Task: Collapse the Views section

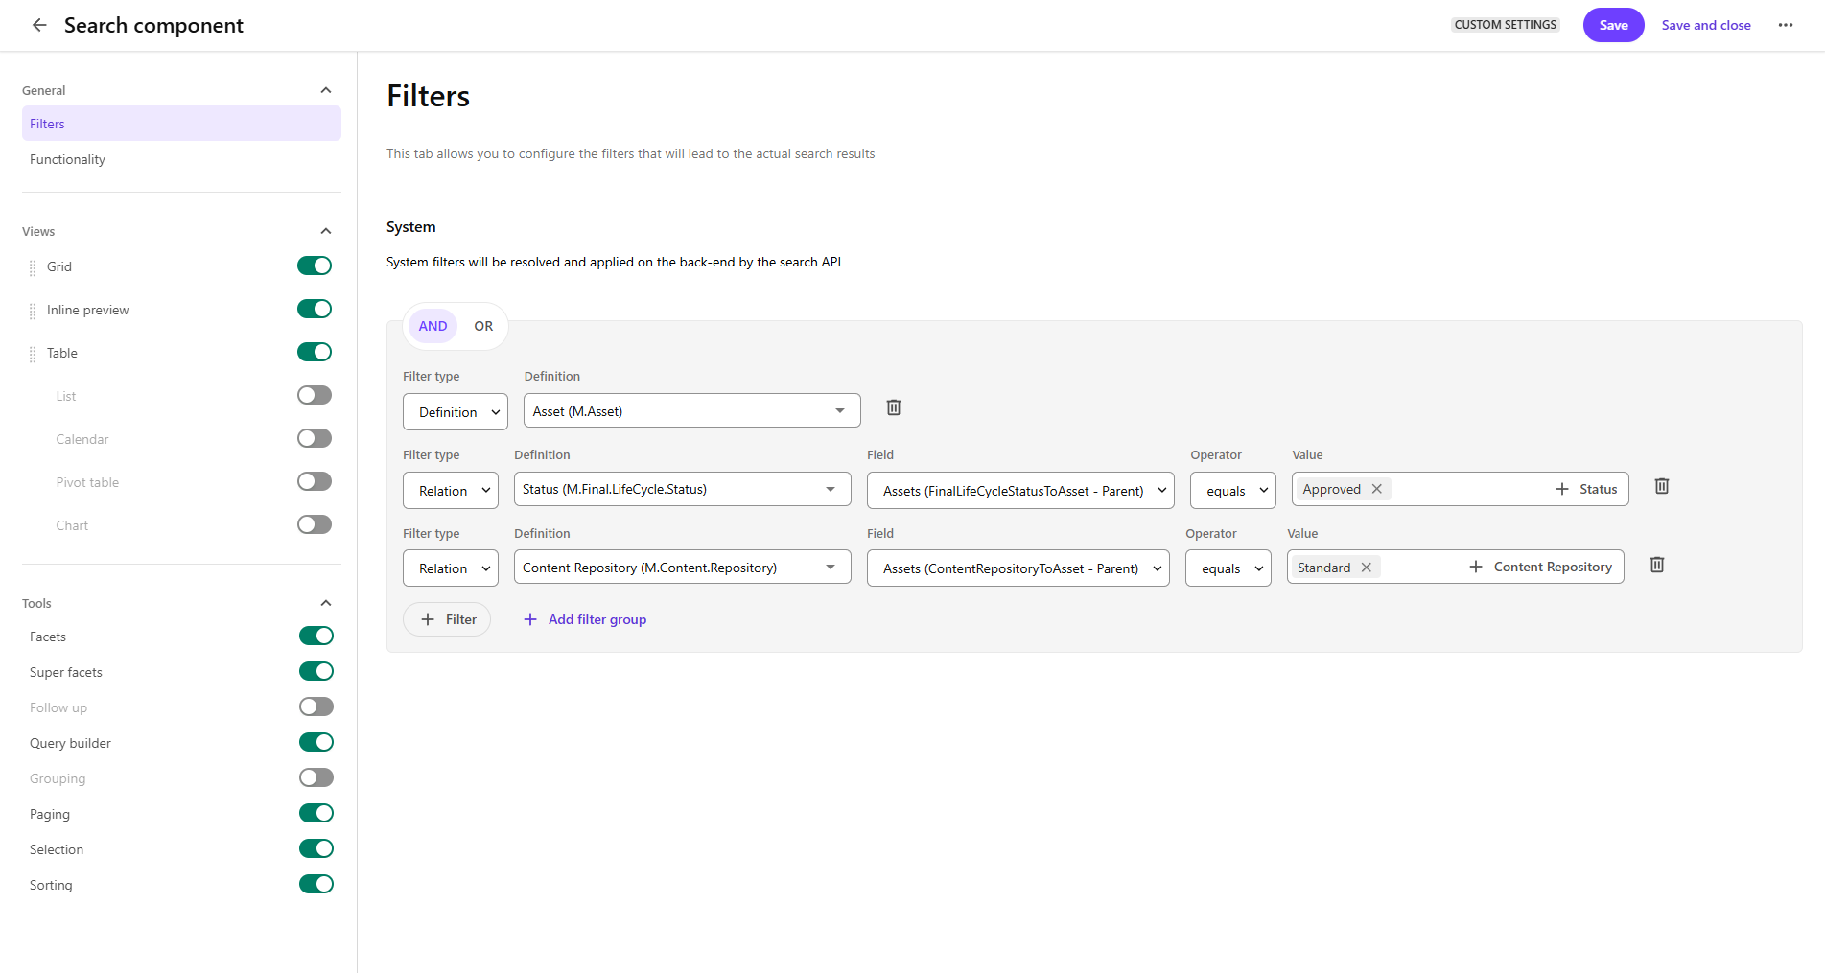Action: pos(326,230)
